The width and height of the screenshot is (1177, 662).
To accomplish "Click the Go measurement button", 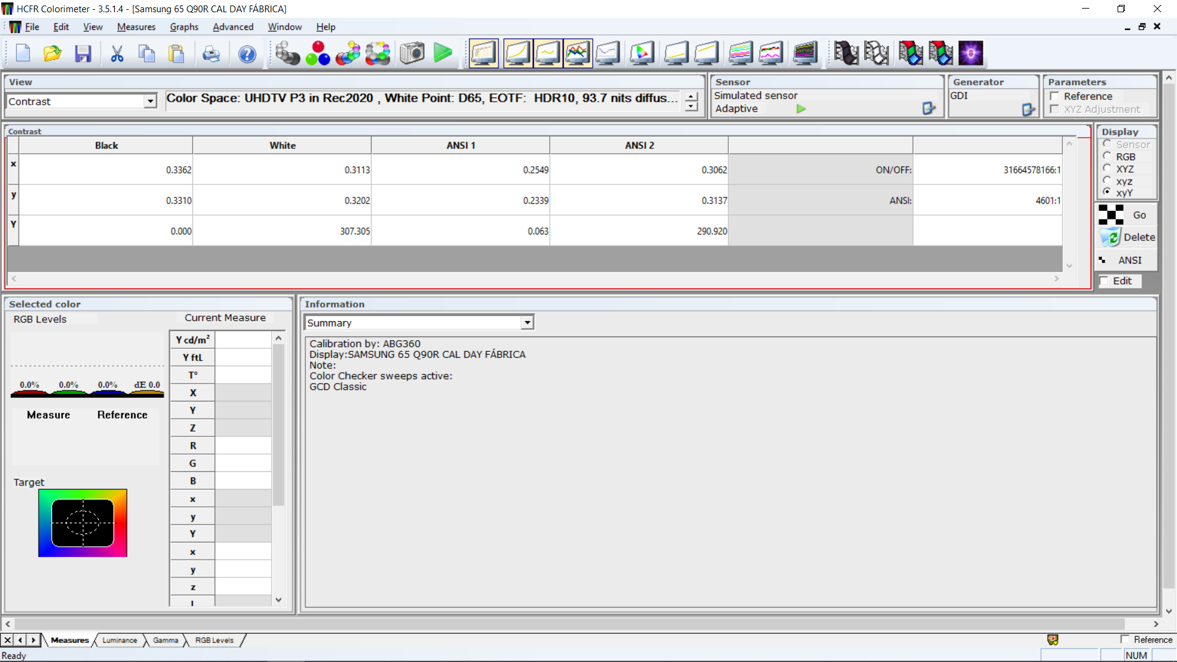I will [x=1127, y=215].
